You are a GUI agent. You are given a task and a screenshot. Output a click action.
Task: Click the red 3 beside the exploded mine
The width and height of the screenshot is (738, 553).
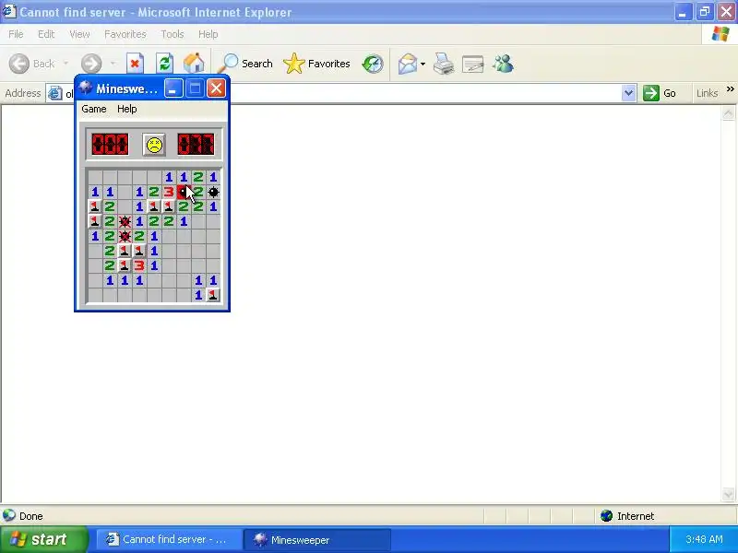coord(169,192)
